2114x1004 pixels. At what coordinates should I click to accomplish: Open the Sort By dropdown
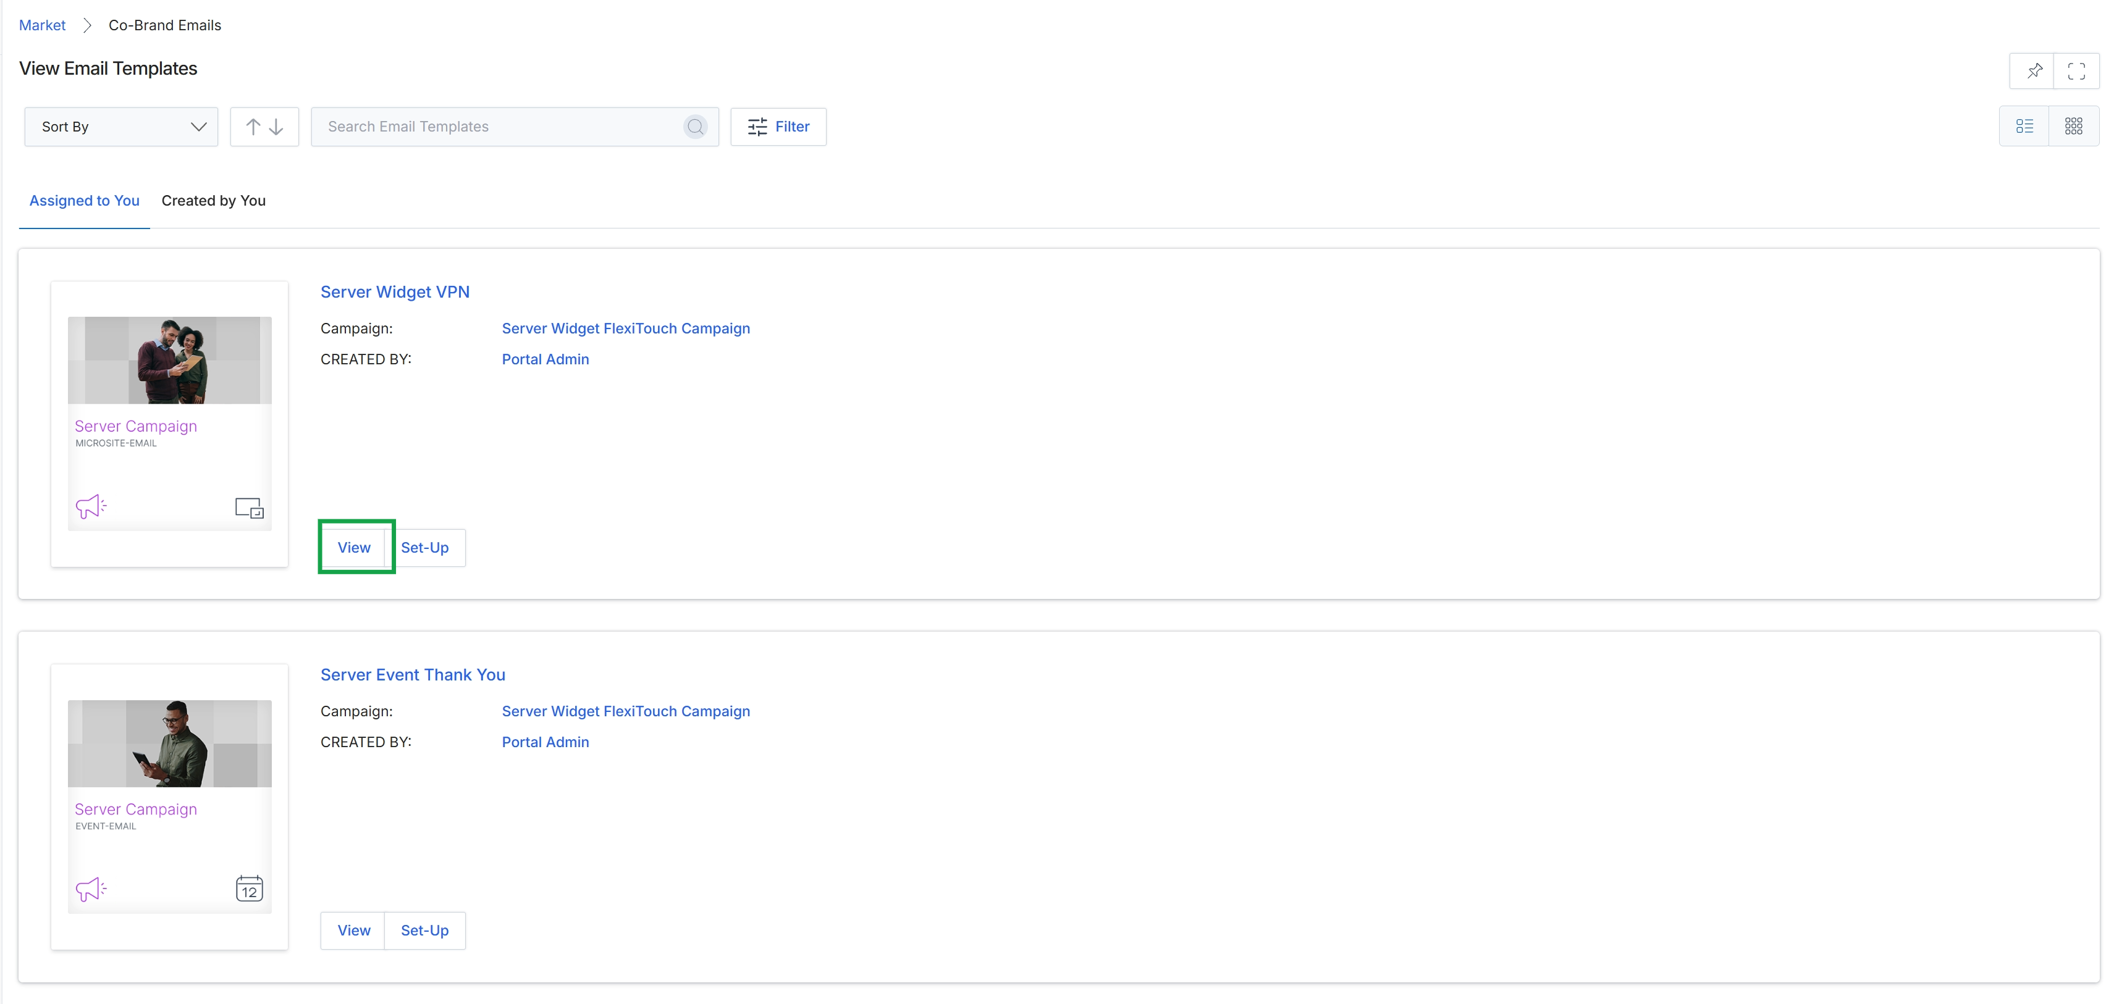[x=122, y=127]
